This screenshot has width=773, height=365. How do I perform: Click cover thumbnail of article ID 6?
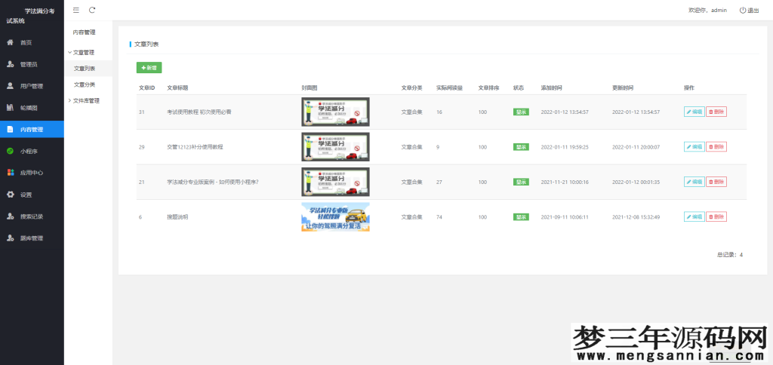[335, 216]
